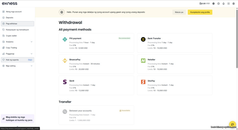This screenshot has width=238, height=130.
Task: Open Crypto wallet from the sidebar
Action: pos(11,36)
